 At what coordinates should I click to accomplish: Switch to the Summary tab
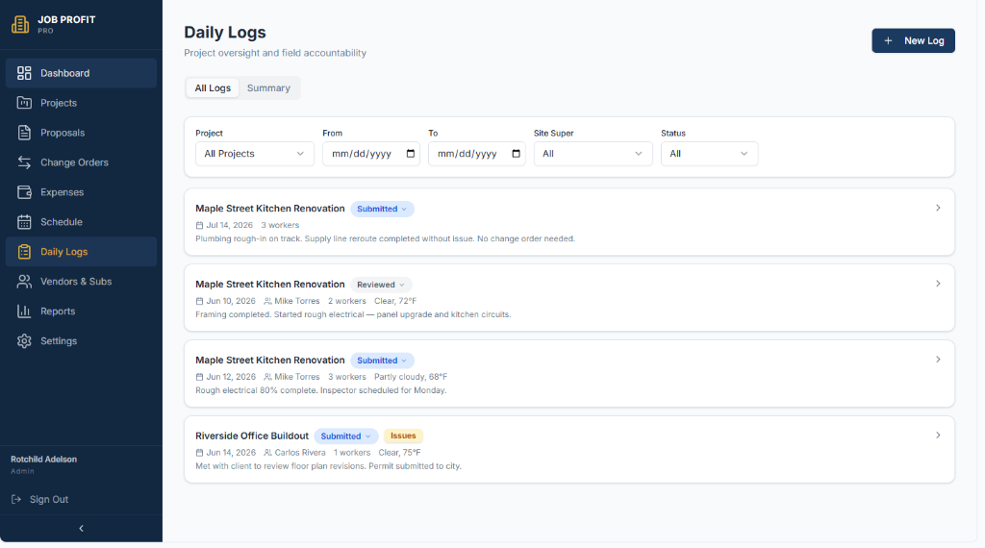tap(268, 87)
